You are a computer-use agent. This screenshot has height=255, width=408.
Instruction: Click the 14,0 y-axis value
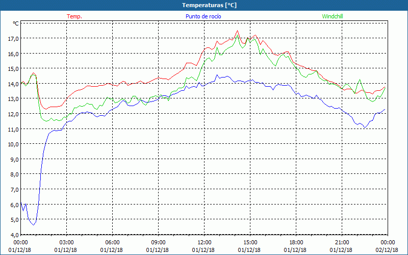pos(14,84)
